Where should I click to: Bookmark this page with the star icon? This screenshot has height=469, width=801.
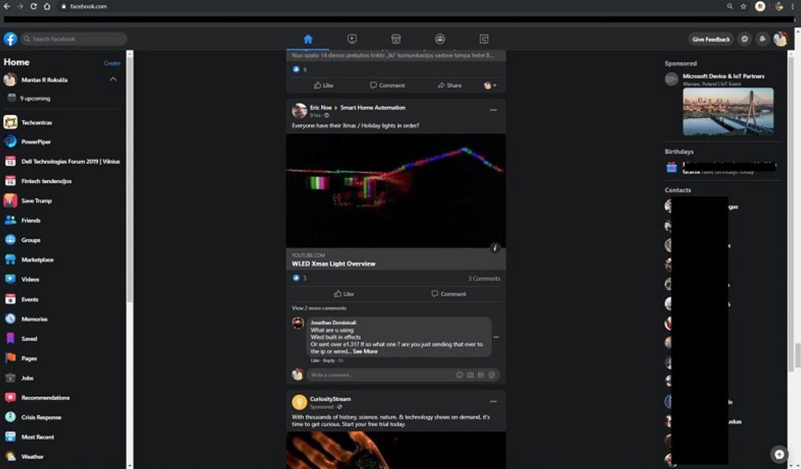pyautogui.click(x=744, y=6)
